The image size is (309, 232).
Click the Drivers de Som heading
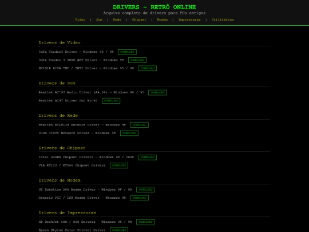pos(57,83)
